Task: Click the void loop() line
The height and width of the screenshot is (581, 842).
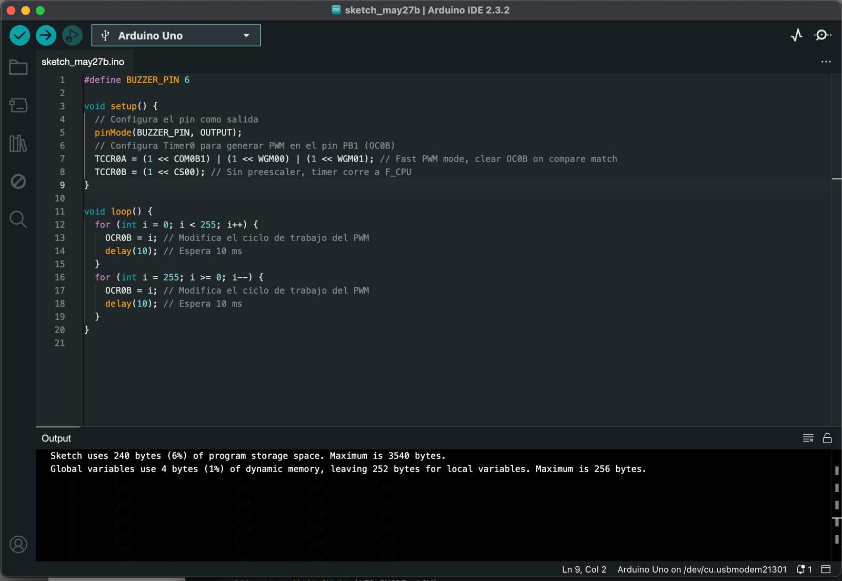Action: (x=118, y=212)
